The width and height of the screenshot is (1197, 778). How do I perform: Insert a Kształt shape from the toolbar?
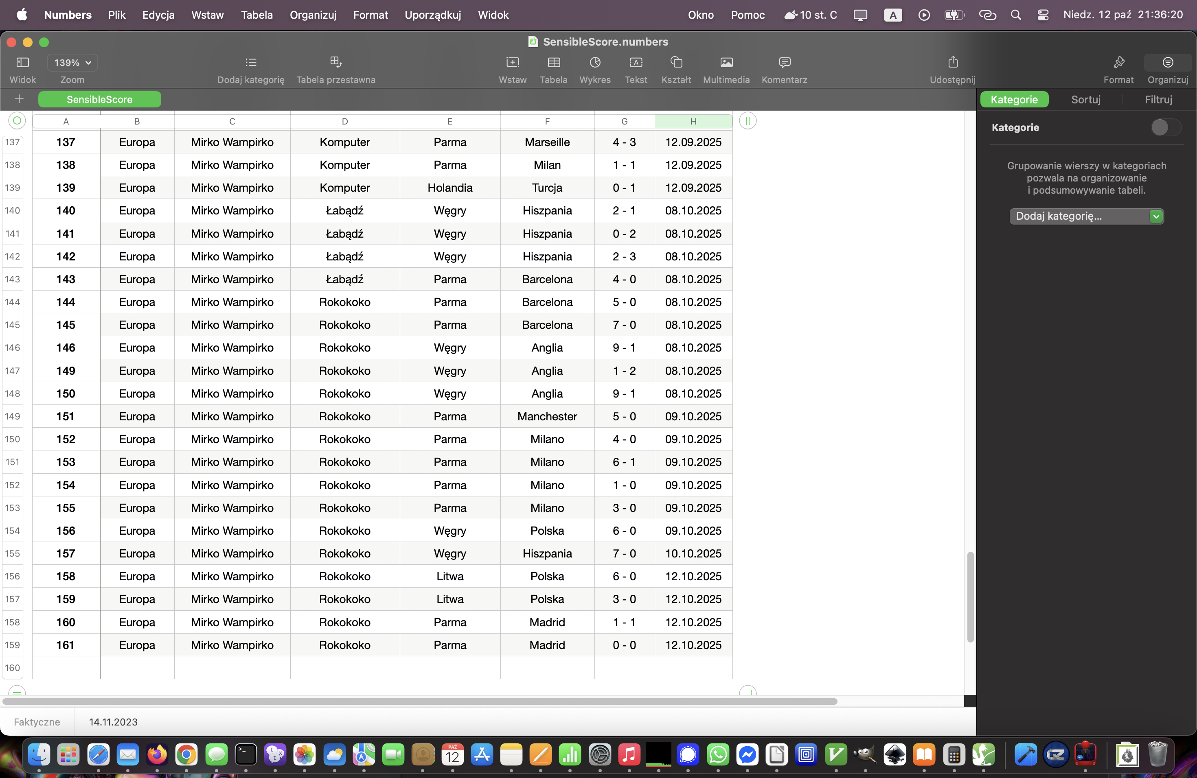pos(676,62)
